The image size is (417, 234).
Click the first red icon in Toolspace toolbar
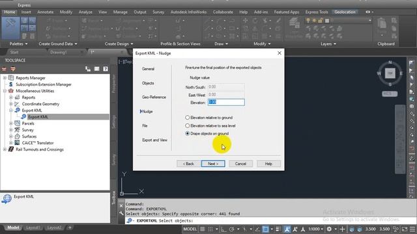(5, 69)
